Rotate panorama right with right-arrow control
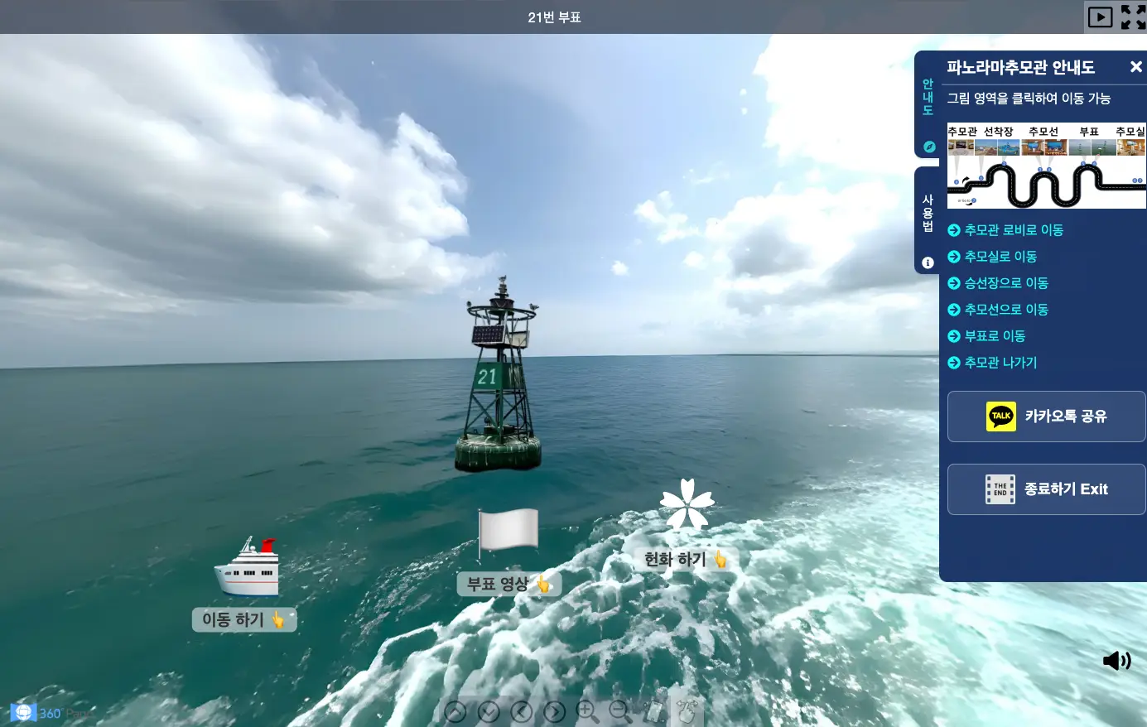The width and height of the screenshot is (1147, 727). [x=555, y=711]
